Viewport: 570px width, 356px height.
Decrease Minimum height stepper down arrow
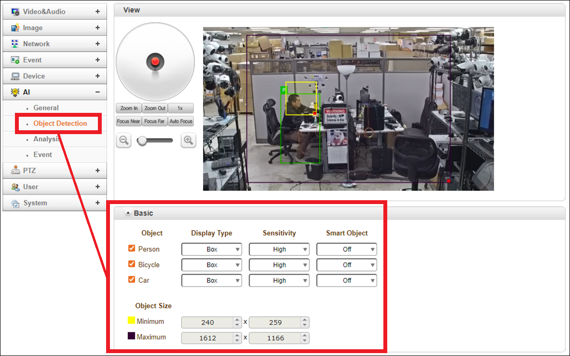[x=305, y=325]
